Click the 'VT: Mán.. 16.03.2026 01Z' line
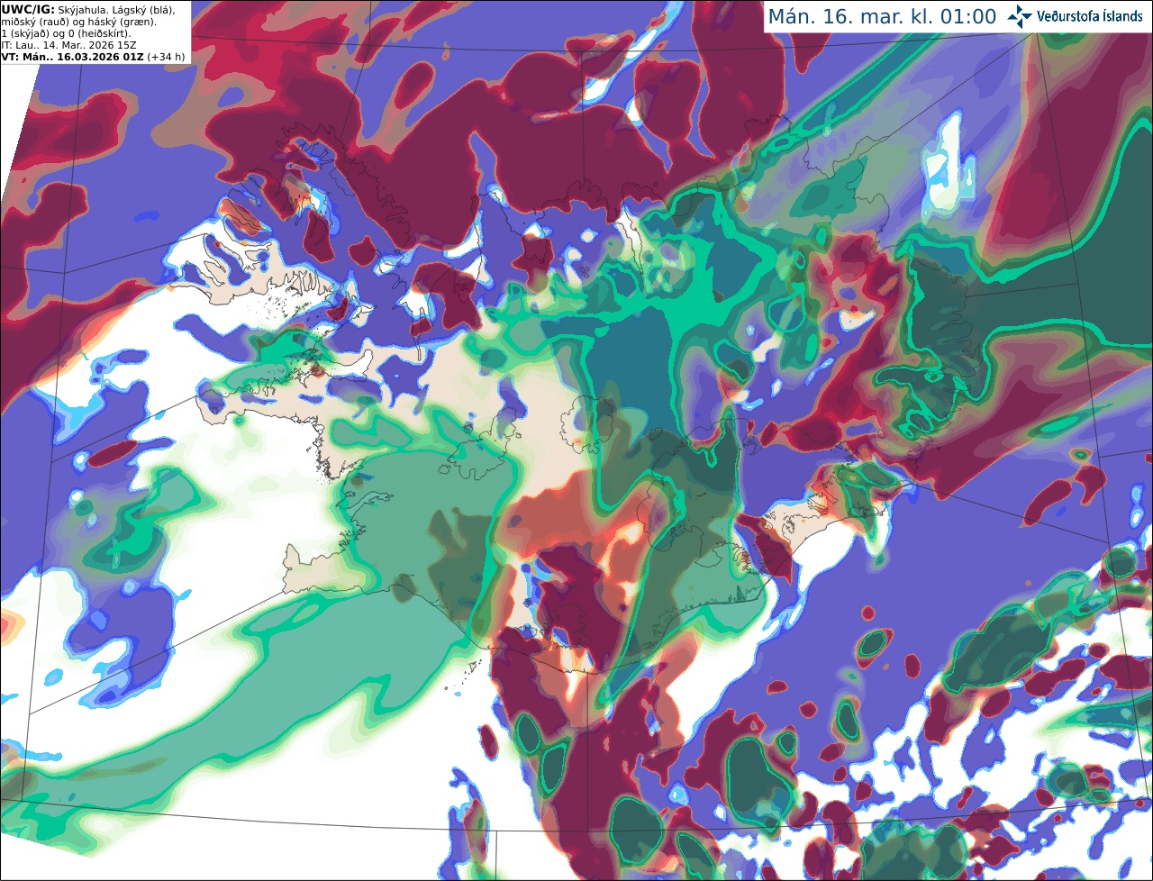Screen dimensions: 1153x881 pyautogui.click(x=74, y=57)
